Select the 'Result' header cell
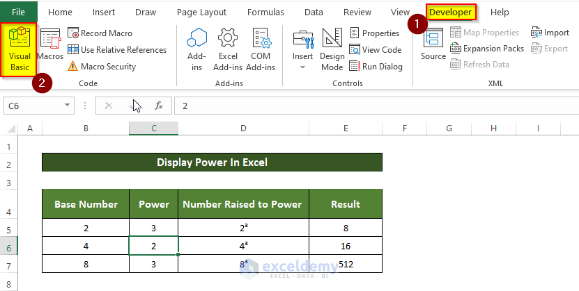Image resolution: width=579 pixels, height=291 pixels. pyautogui.click(x=346, y=204)
